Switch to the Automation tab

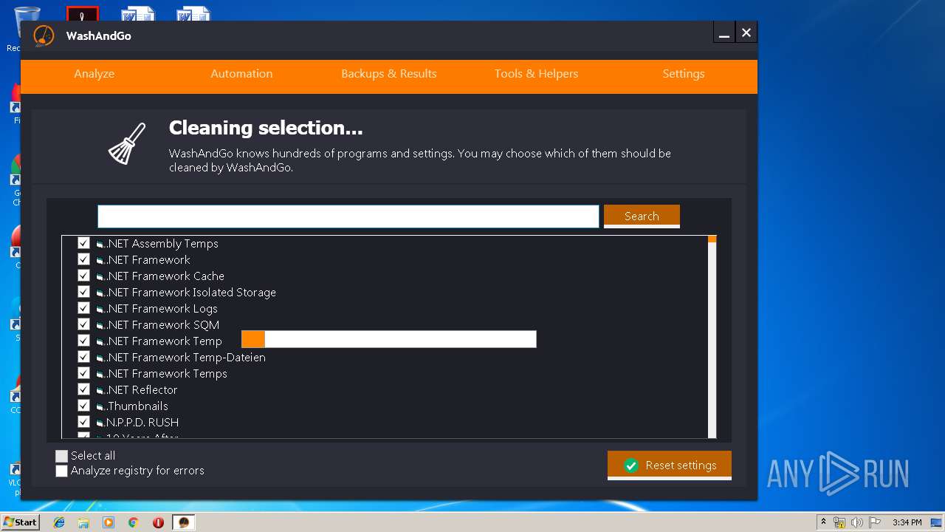[x=241, y=74]
